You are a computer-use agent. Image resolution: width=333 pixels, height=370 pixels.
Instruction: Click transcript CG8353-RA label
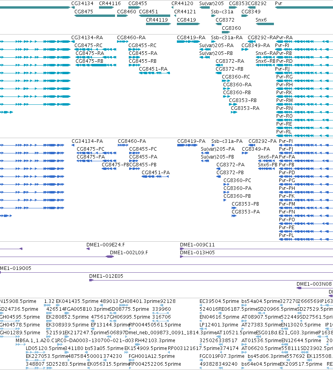coord(245,108)
